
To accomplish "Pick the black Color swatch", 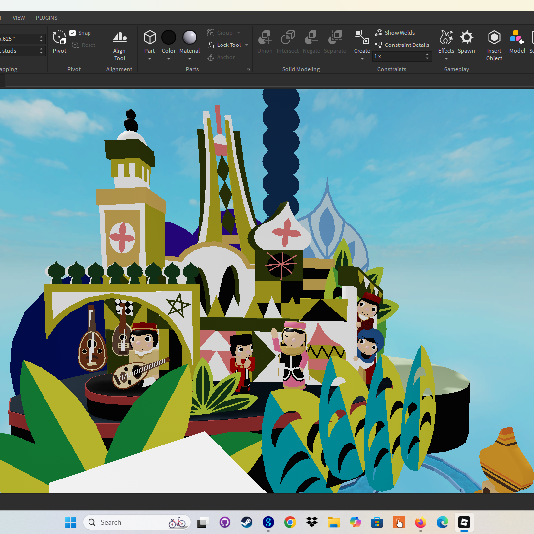I will click(x=169, y=37).
